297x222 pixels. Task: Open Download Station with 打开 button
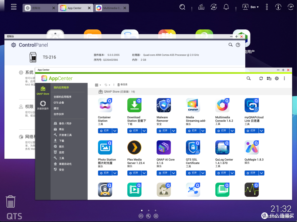pyautogui.click(x=134, y=131)
